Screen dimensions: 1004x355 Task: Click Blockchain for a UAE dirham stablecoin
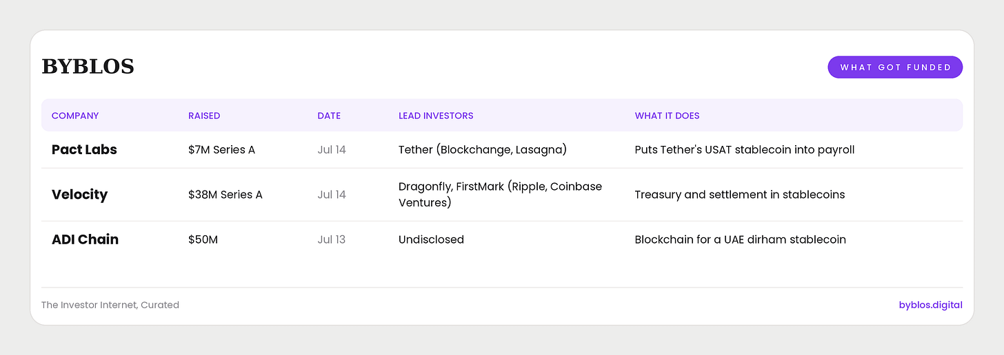coord(740,239)
